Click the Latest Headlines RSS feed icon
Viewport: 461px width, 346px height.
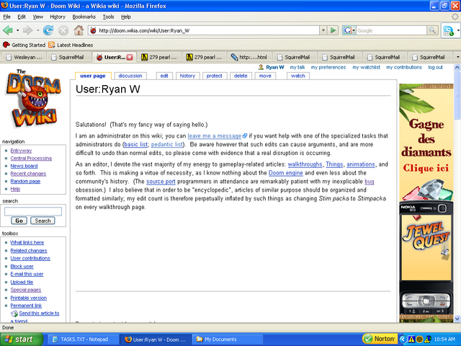pos(52,45)
